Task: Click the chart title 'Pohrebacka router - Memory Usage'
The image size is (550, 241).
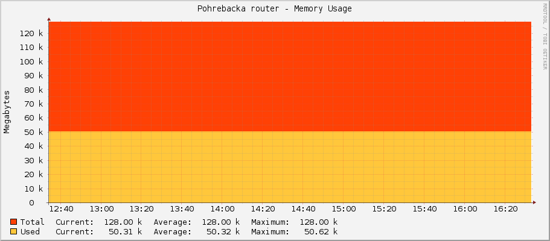Action: coord(274,9)
